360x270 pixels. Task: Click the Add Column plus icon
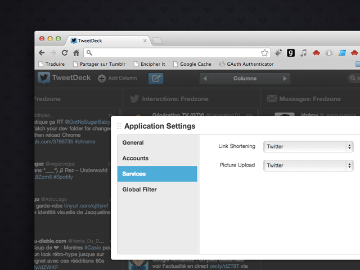[102, 78]
